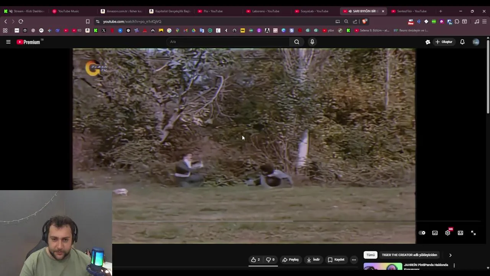Open the Oluştur create menu
Image resolution: width=490 pixels, height=276 pixels.
coord(444,42)
